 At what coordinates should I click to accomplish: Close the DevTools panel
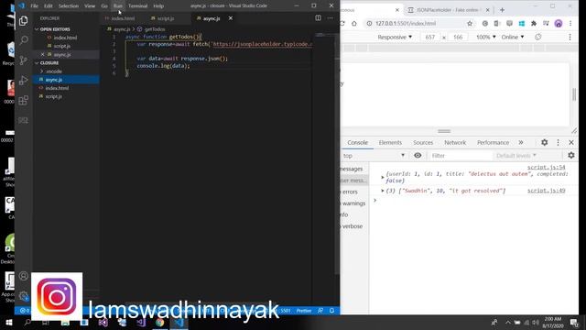click(x=571, y=143)
